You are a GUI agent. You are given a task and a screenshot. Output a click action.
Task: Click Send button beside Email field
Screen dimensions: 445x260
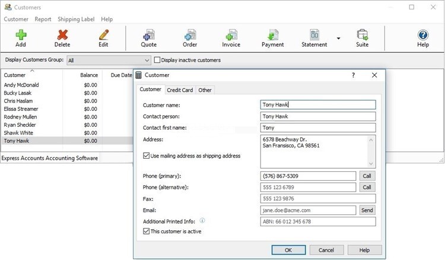367,210
